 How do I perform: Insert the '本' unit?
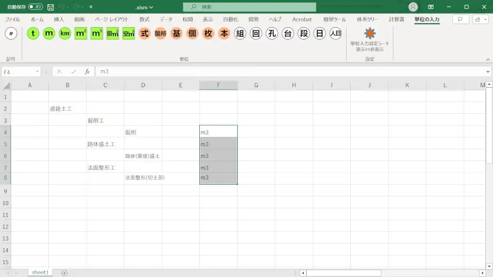pos(224,34)
